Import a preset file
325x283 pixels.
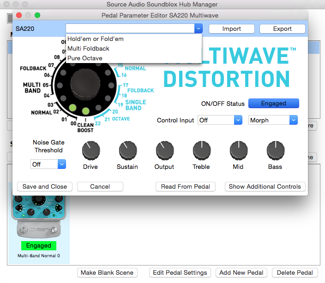point(232,29)
